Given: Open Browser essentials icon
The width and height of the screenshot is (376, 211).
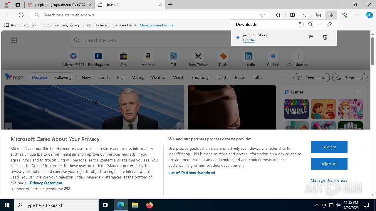Looking at the screenshot, I should coord(344,15).
